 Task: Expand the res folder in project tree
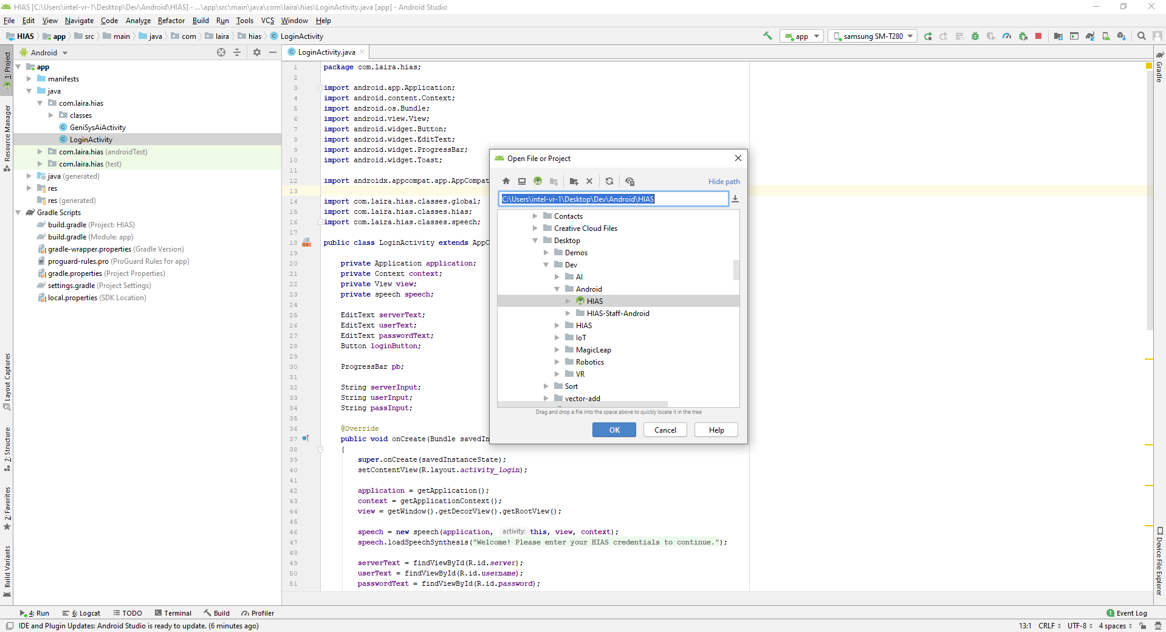pyautogui.click(x=29, y=188)
